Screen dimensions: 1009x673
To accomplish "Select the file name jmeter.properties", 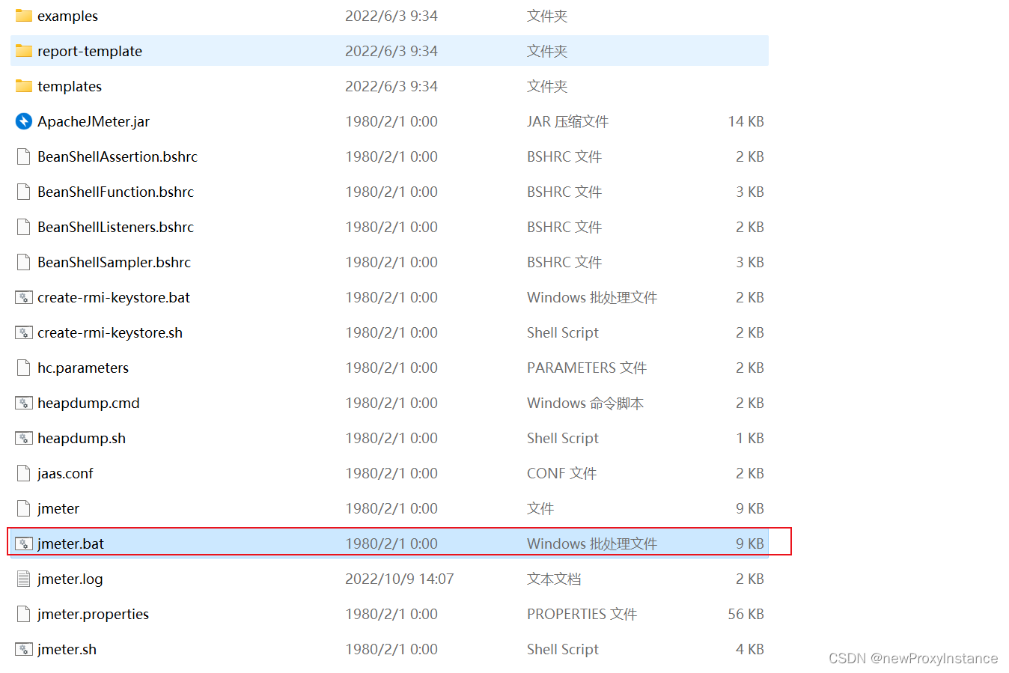I will [x=94, y=614].
